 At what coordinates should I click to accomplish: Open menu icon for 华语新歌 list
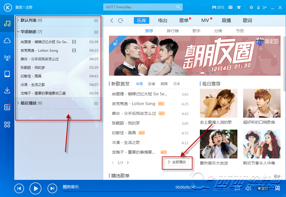[x=96, y=32]
